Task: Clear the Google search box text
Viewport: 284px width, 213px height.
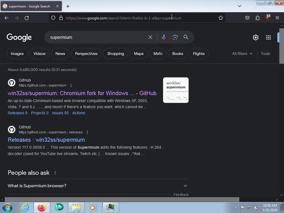Action: point(150,37)
